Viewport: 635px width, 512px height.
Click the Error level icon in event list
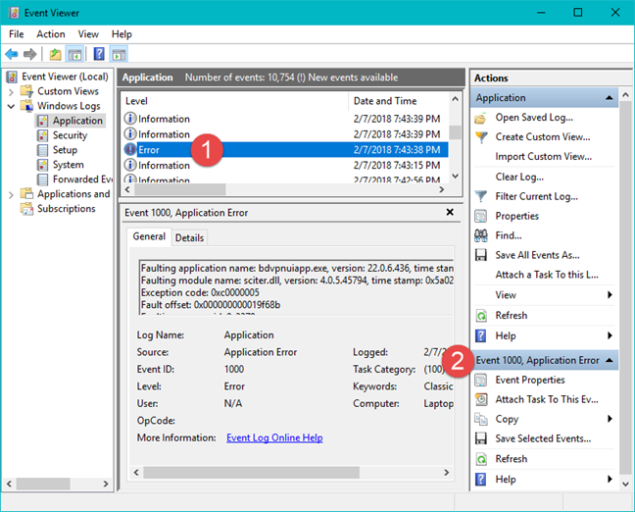tap(130, 150)
